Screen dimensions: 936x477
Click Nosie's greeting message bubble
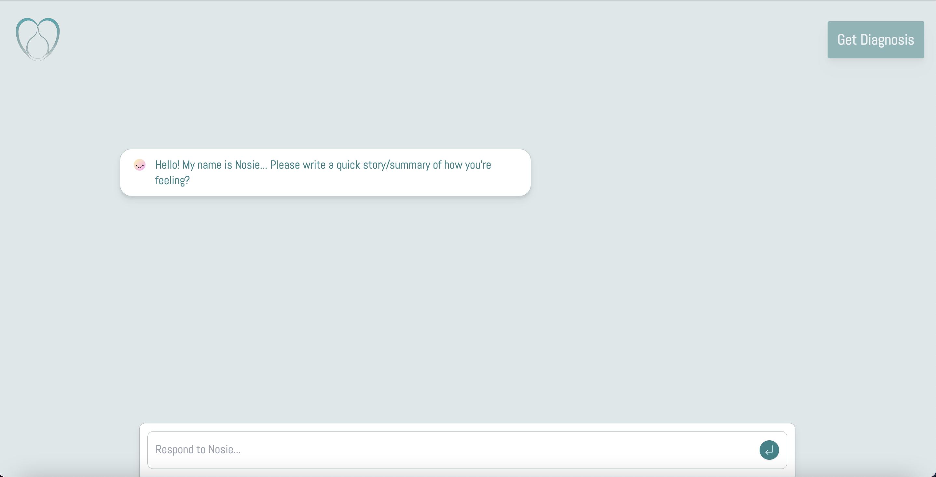coord(325,173)
